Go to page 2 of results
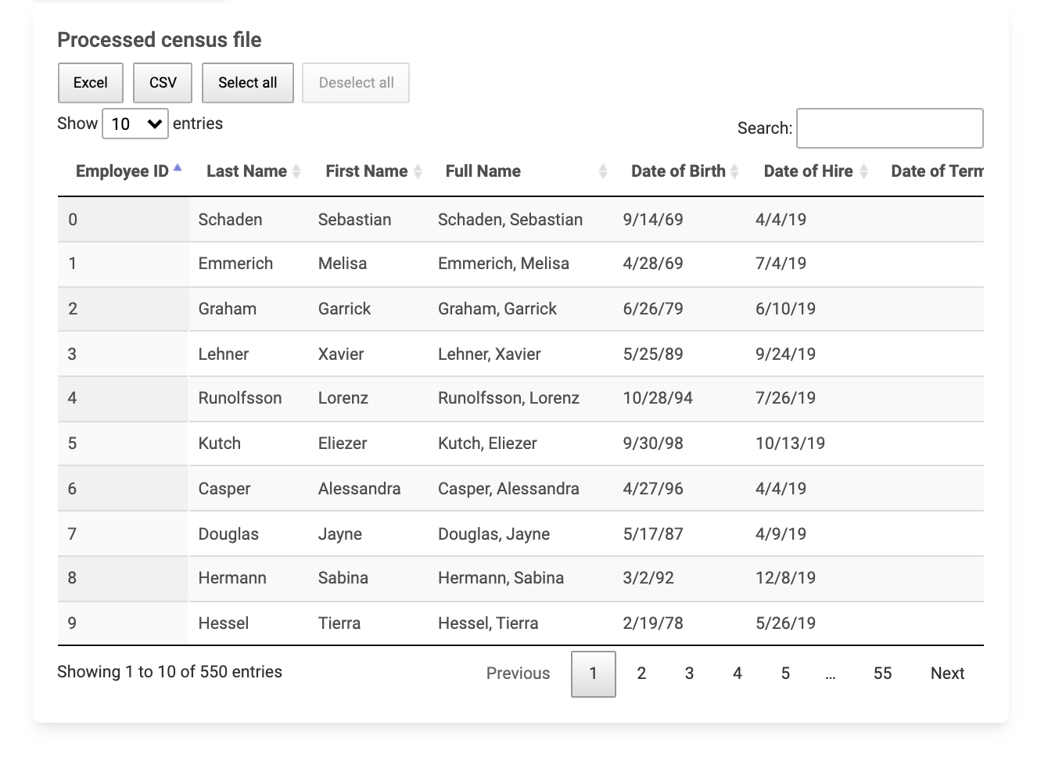Viewport: 1048px width, 765px height. [641, 673]
